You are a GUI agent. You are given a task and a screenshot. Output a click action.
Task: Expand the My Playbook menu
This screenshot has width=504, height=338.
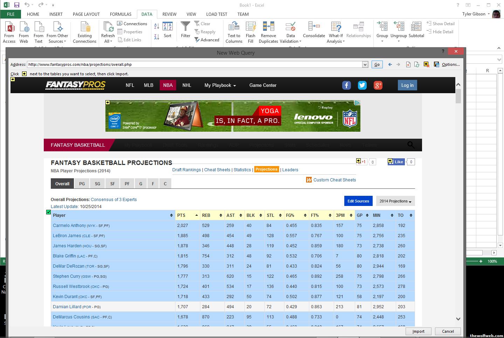(x=220, y=85)
